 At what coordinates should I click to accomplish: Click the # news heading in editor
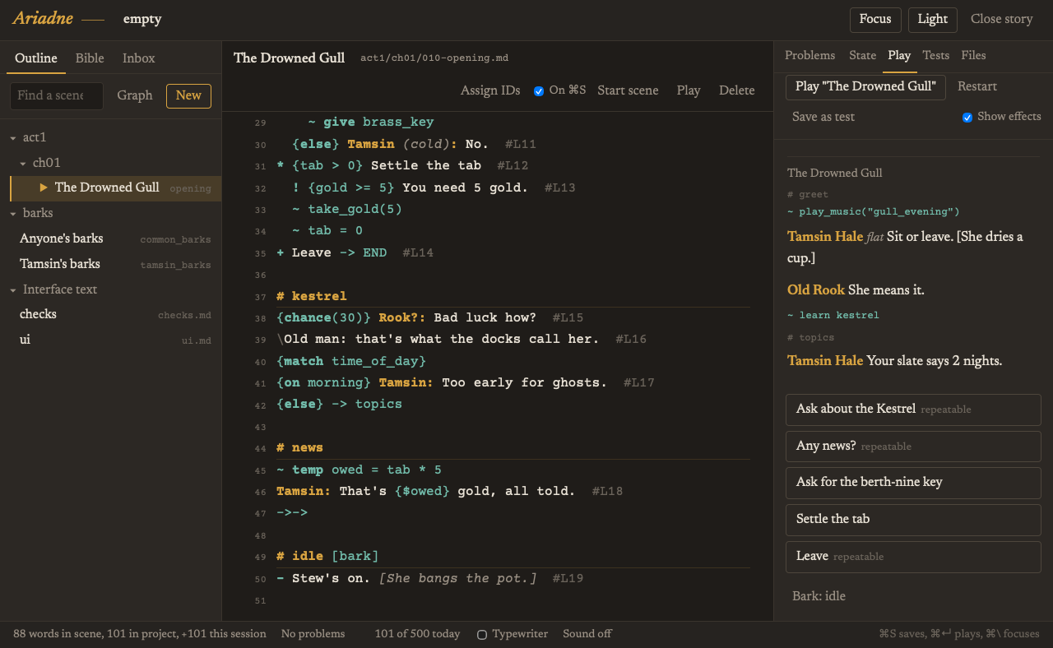(299, 448)
